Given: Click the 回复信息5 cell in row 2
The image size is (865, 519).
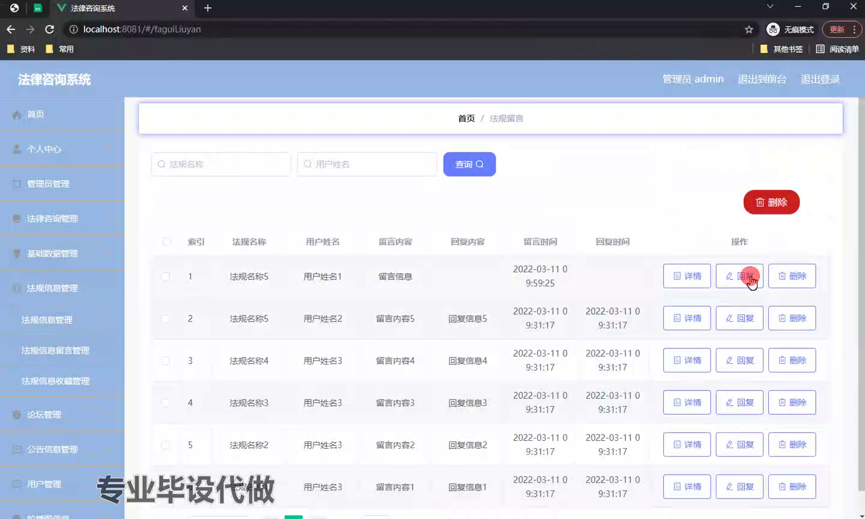Looking at the screenshot, I should click(468, 318).
